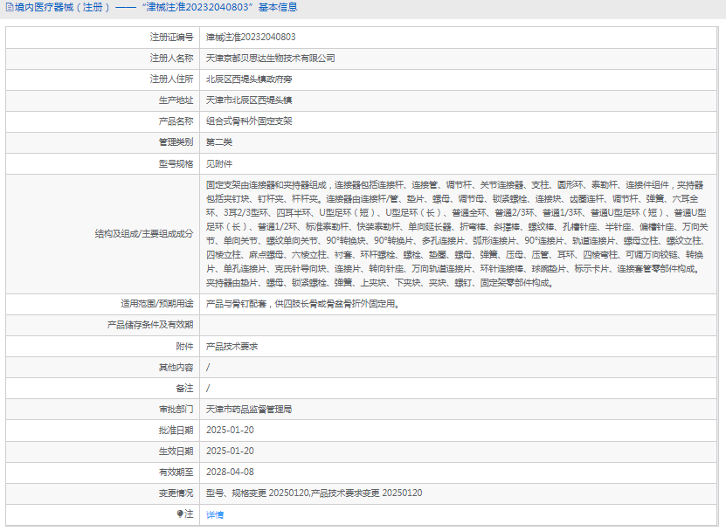Screen dimensions: 726x531
Task: Click the 结构及组成/主要组成成分 label
Action: (144, 234)
